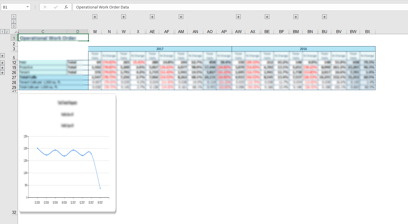Expand the row group beside row 19

(x=3, y=68)
